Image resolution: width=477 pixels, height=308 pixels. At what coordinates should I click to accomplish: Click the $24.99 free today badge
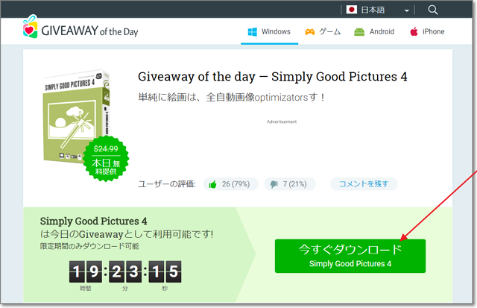(106, 159)
